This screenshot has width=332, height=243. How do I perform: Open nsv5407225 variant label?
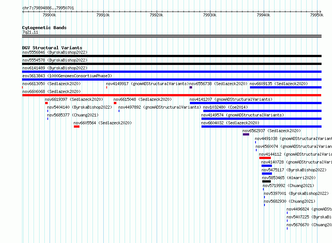coord(309,217)
